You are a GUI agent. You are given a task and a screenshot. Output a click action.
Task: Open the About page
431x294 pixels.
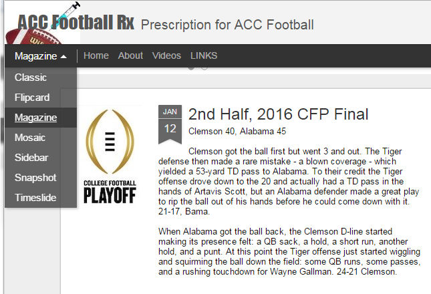pos(130,56)
